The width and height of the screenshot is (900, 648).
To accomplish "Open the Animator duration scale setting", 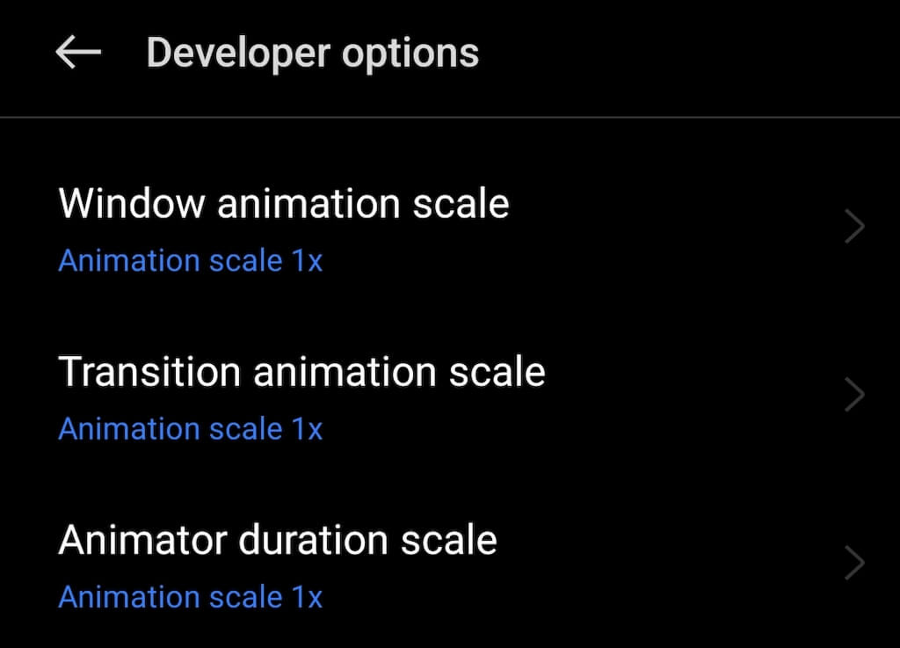I will tap(278, 540).
